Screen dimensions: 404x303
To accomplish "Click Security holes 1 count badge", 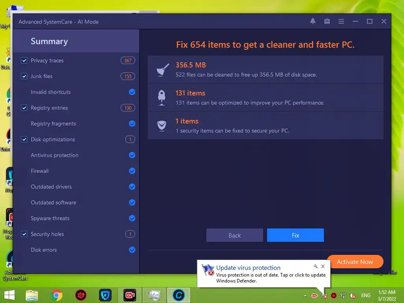I will click(x=130, y=234).
